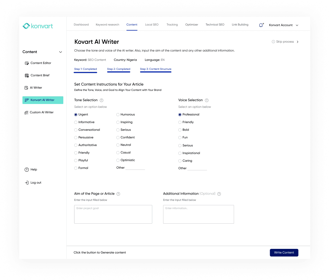Switch to the Keyword research tab
Viewport: 329px width, 280px height.
coord(107,25)
